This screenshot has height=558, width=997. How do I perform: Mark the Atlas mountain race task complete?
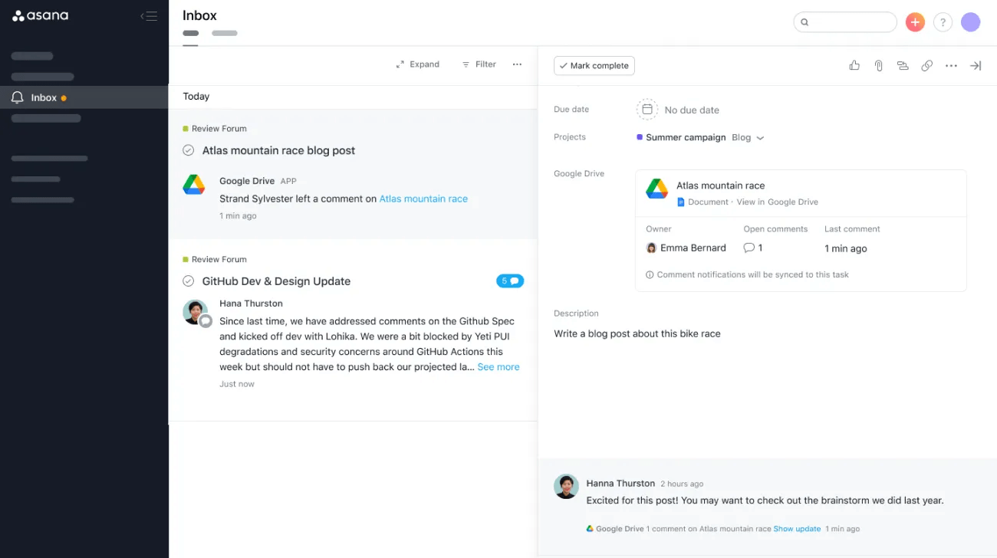[188, 150]
